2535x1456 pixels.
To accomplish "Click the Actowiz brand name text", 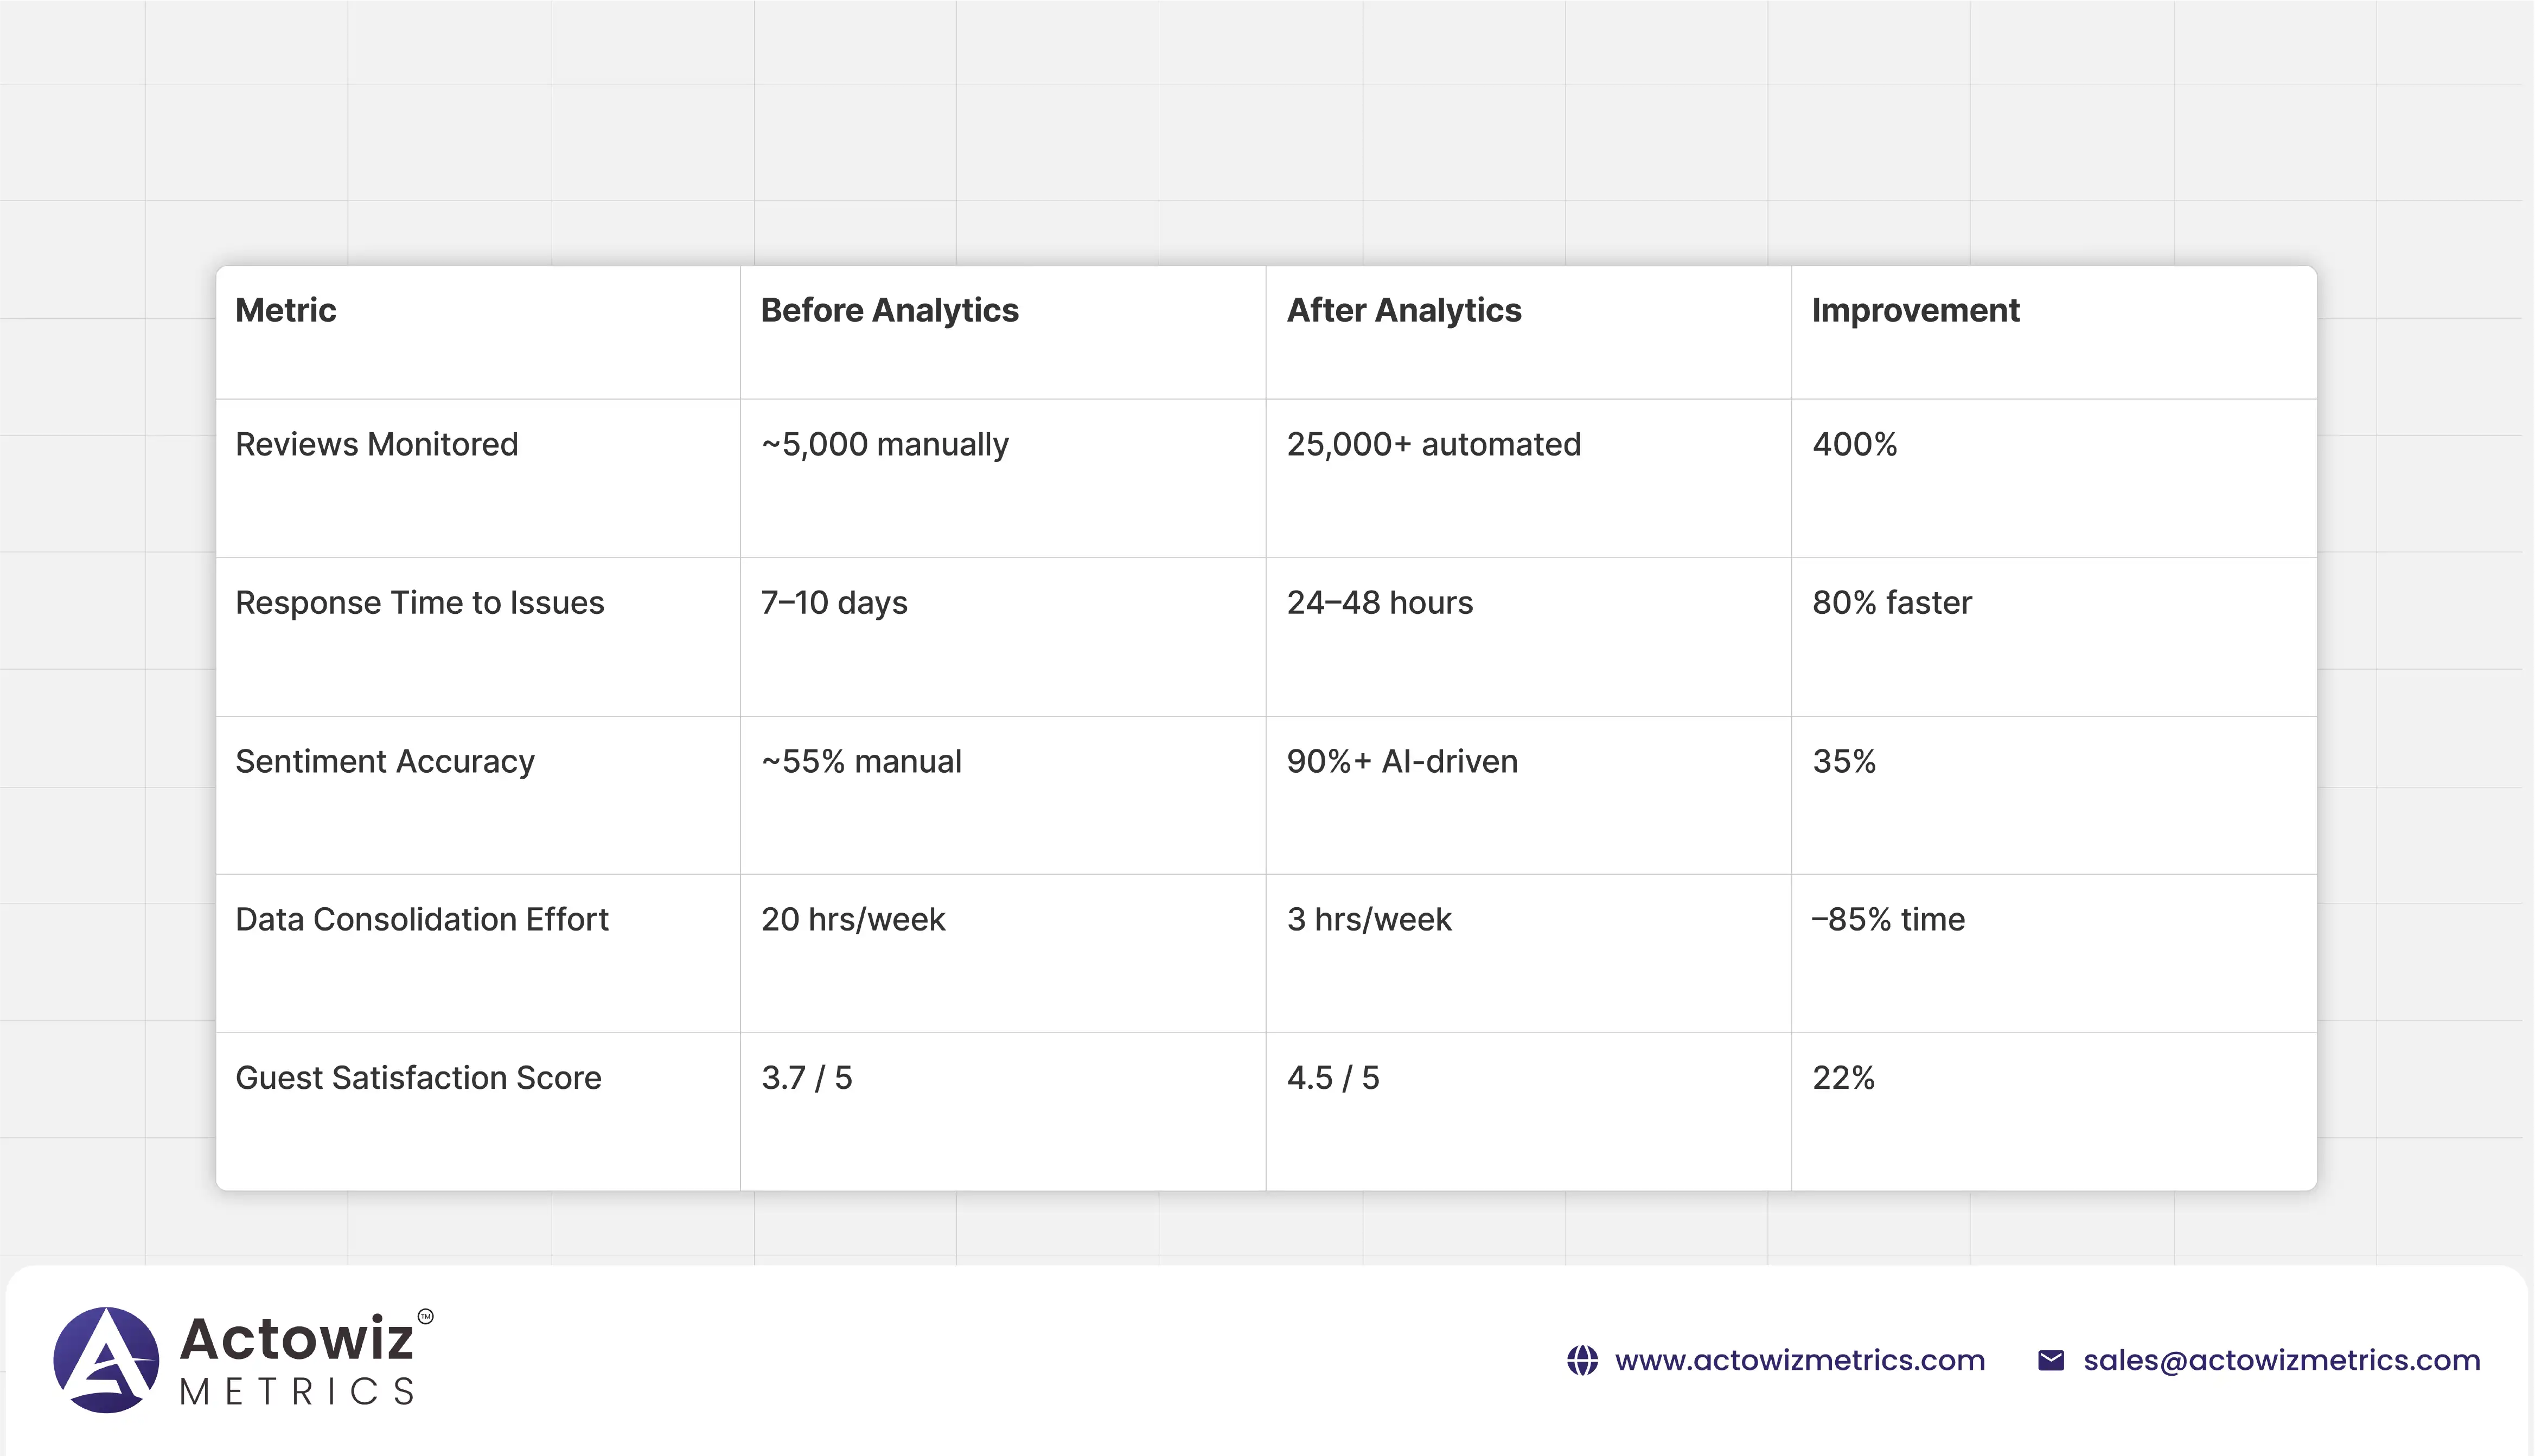I will 296,1339.
